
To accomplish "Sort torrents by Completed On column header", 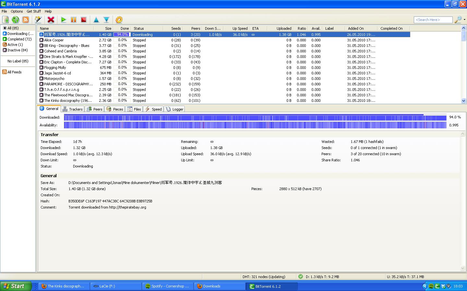I will coord(394,28).
